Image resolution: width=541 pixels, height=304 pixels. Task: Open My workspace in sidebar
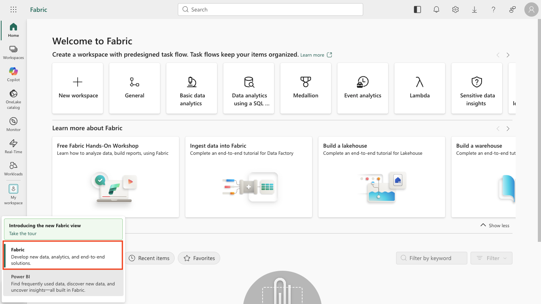click(13, 194)
